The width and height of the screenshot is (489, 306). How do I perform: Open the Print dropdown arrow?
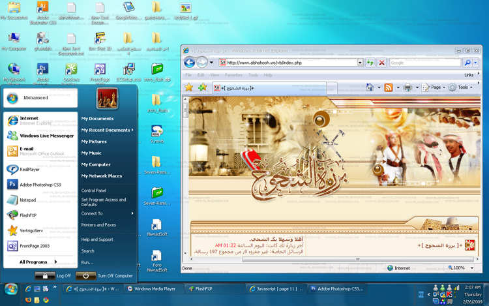click(x=417, y=87)
